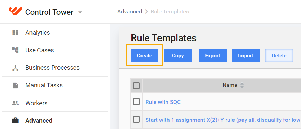Image resolution: width=301 pixels, height=129 pixels.
Task: Tick the select-all checkbox in table header
Action: (x=136, y=86)
